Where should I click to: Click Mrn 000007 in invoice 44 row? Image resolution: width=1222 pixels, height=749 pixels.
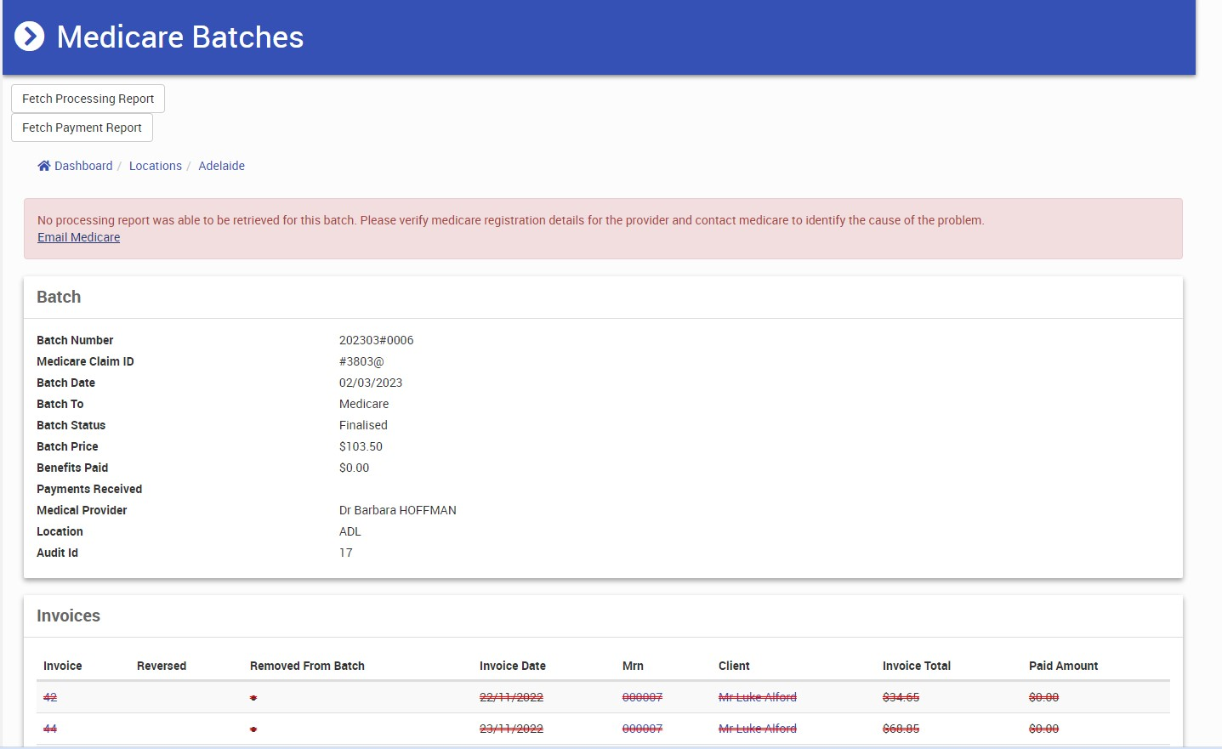click(642, 729)
